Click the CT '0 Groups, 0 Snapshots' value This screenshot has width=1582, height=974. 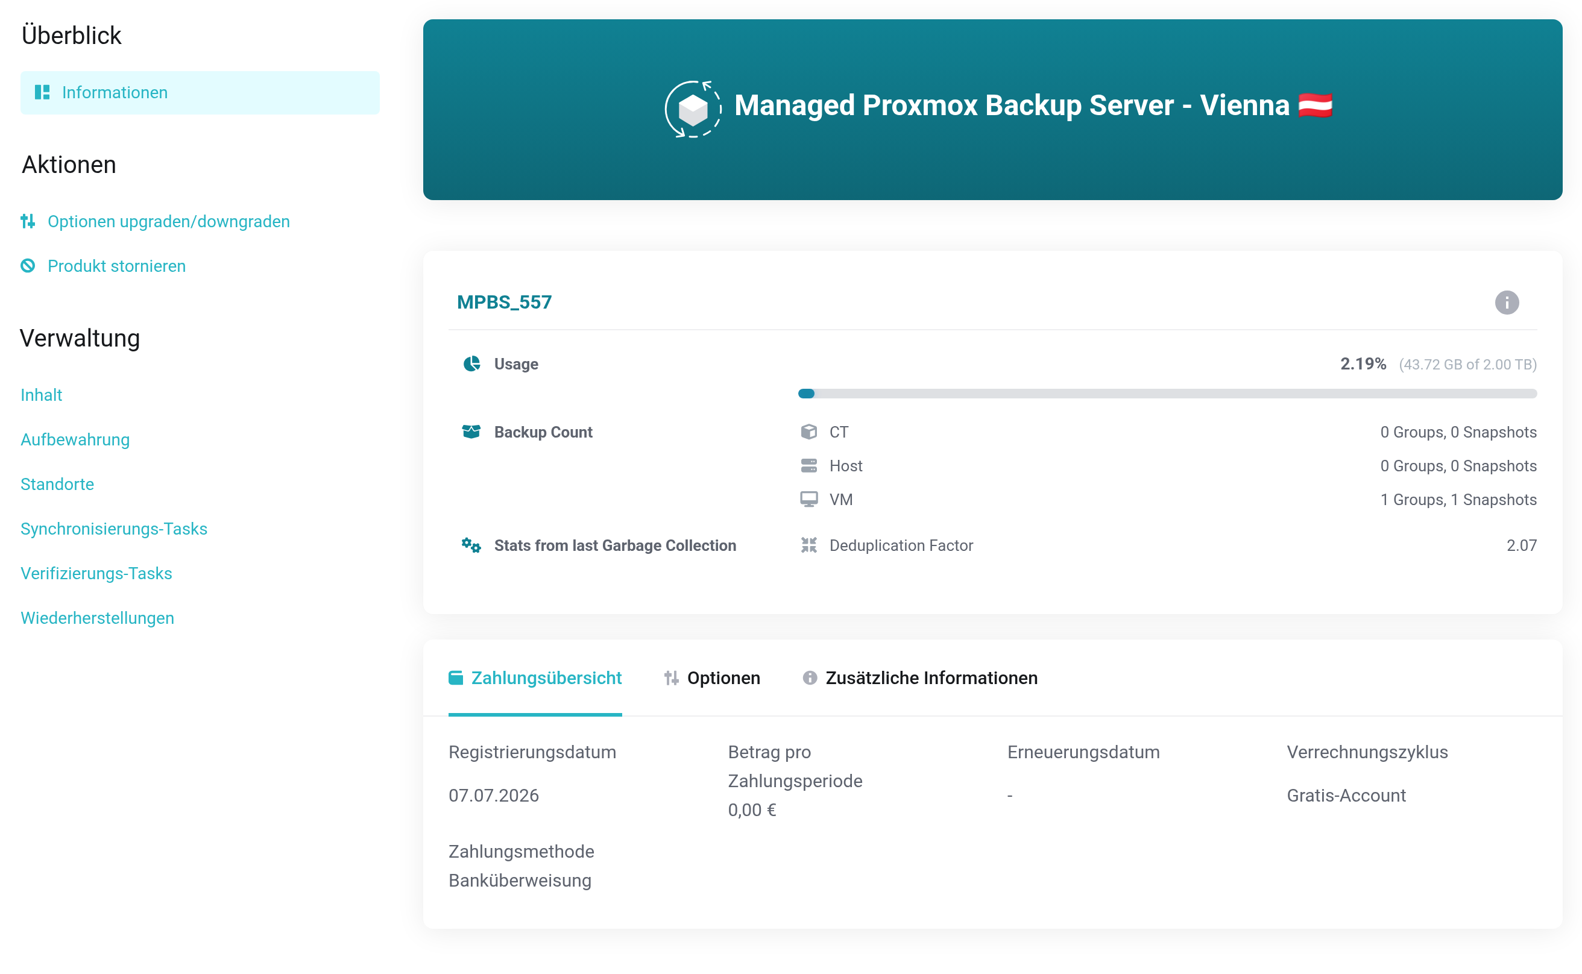coord(1459,432)
